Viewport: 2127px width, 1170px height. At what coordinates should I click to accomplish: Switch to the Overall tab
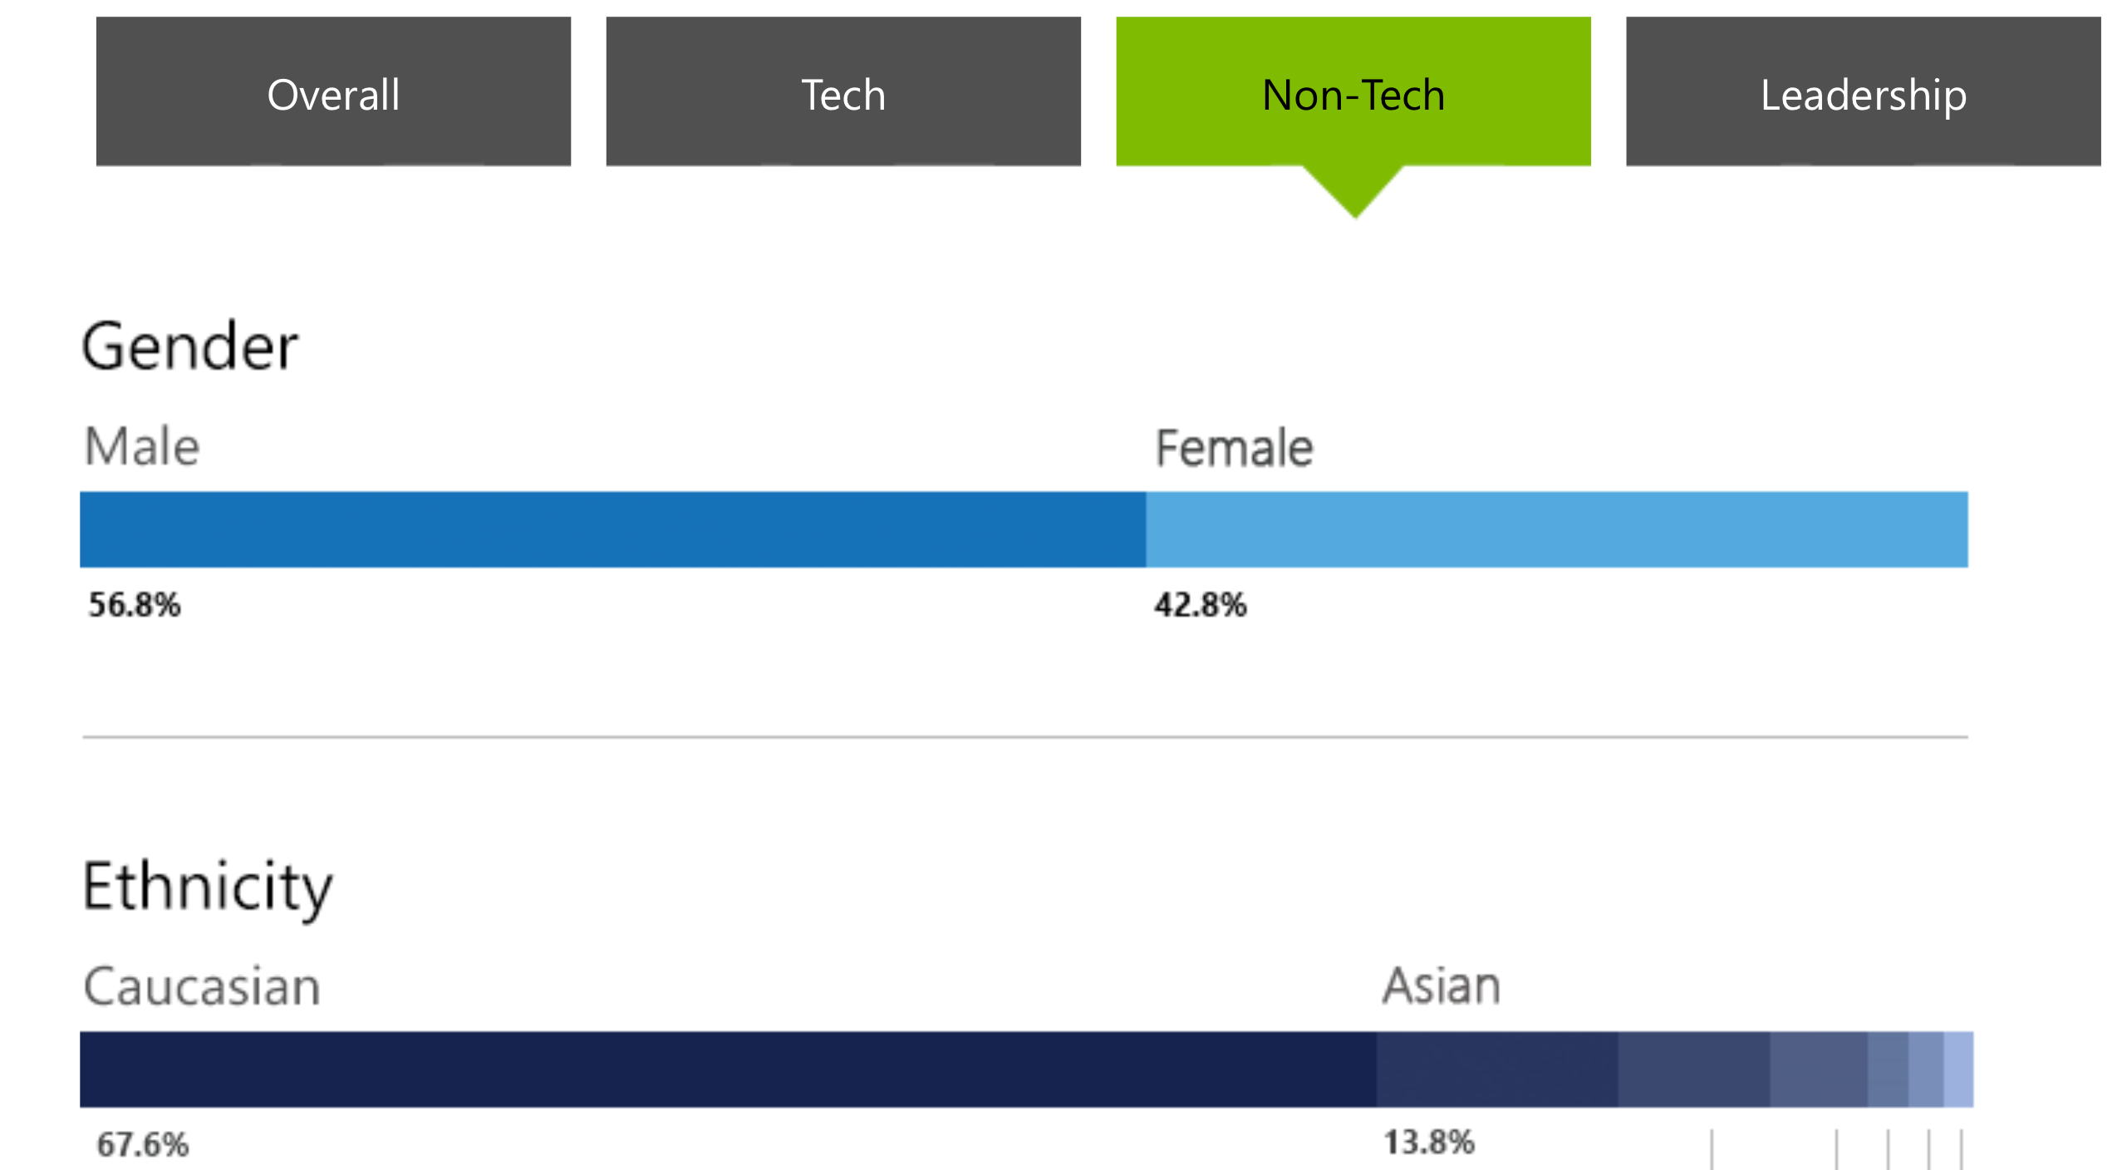(x=333, y=93)
